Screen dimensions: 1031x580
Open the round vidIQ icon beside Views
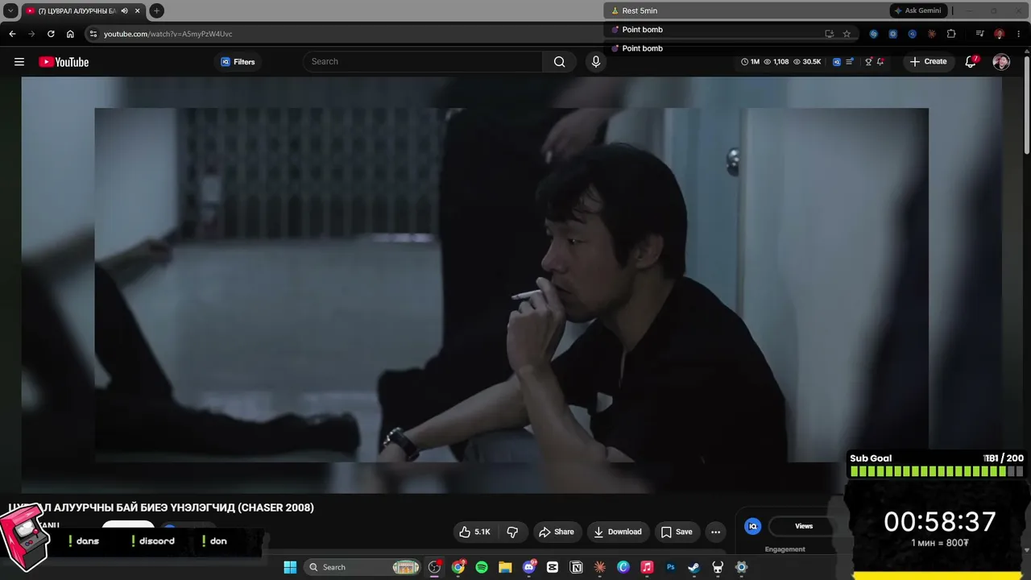point(753,526)
